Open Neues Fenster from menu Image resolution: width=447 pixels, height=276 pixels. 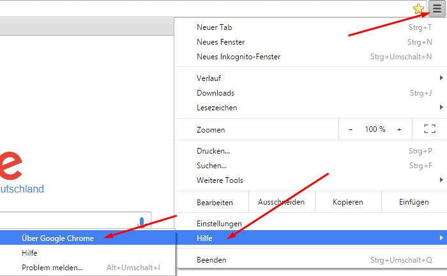tap(311, 42)
